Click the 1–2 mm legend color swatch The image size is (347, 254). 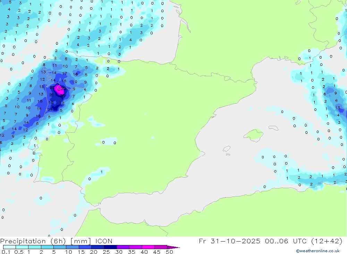click(35, 247)
